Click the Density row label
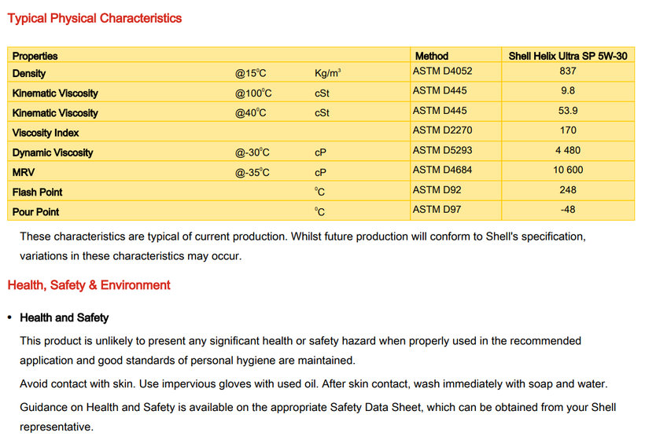The width and height of the screenshot is (645, 440). pos(29,73)
